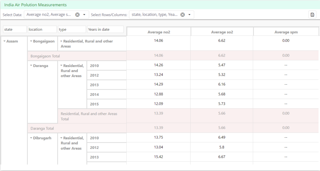
Task: Click the 12.88 no2 value cell
Action: 158,94
